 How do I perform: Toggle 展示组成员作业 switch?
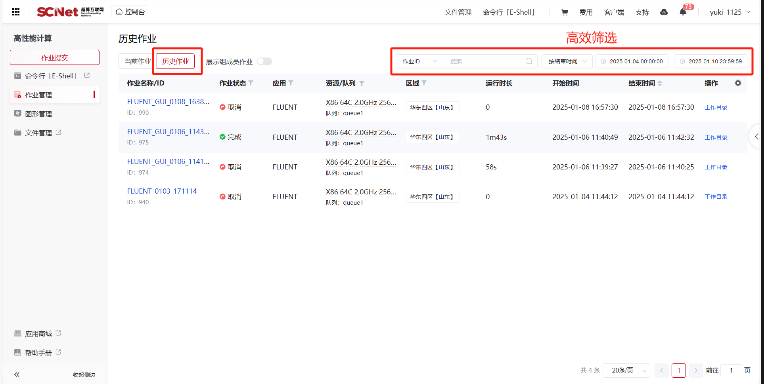click(264, 61)
